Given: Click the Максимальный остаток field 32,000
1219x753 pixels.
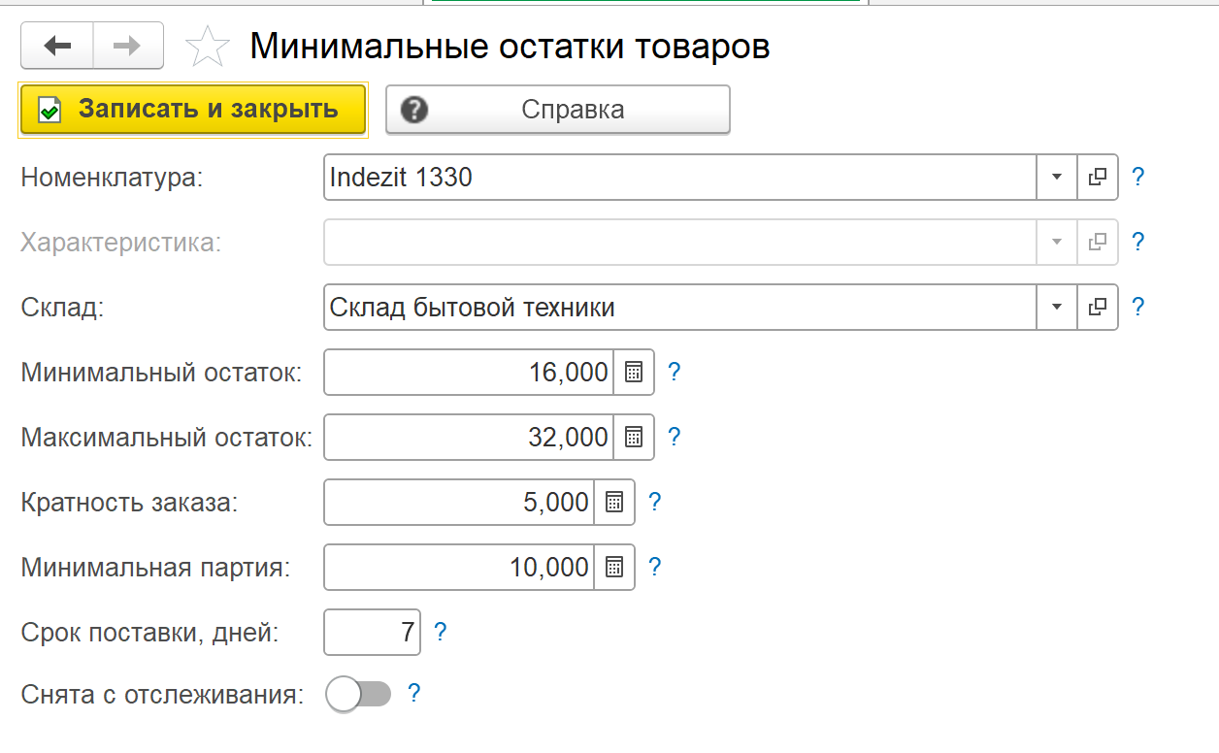Looking at the screenshot, I should click(x=469, y=438).
